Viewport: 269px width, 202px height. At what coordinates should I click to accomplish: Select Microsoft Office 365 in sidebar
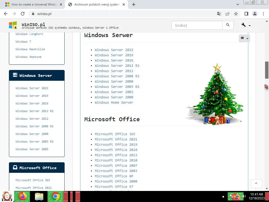[33, 180]
